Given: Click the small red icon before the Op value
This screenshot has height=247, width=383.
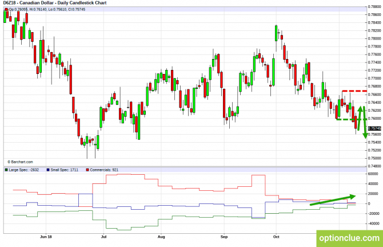Looking at the screenshot, I should pyautogui.click(x=6, y=9).
